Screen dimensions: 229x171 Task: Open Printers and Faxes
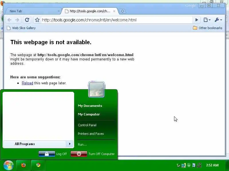[91, 134]
